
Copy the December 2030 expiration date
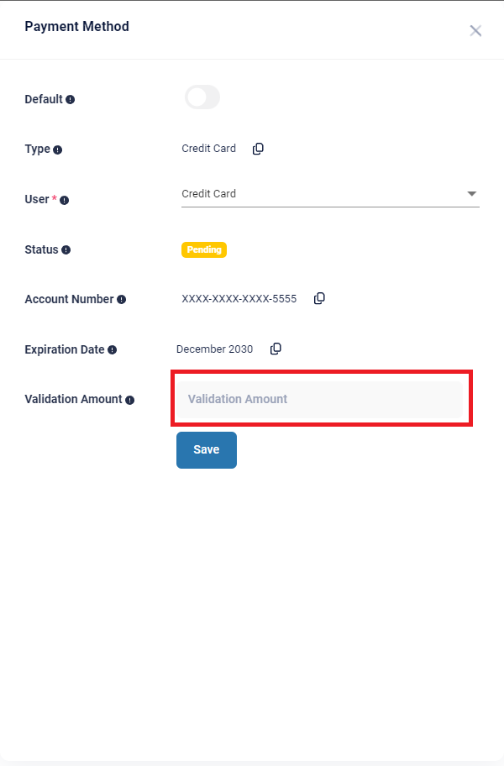[x=276, y=349]
